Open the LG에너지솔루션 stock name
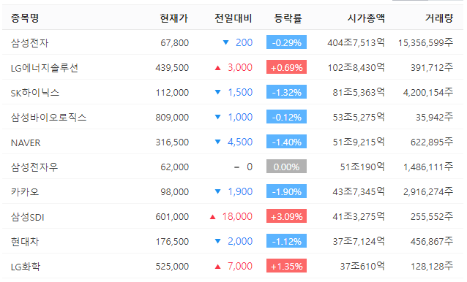Image resolution: width=467 pixels, height=282 pixels. click(x=45, y=68)
